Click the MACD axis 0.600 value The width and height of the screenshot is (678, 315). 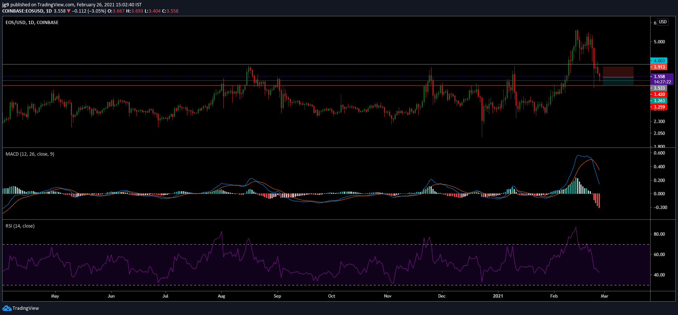pos(659,153)
